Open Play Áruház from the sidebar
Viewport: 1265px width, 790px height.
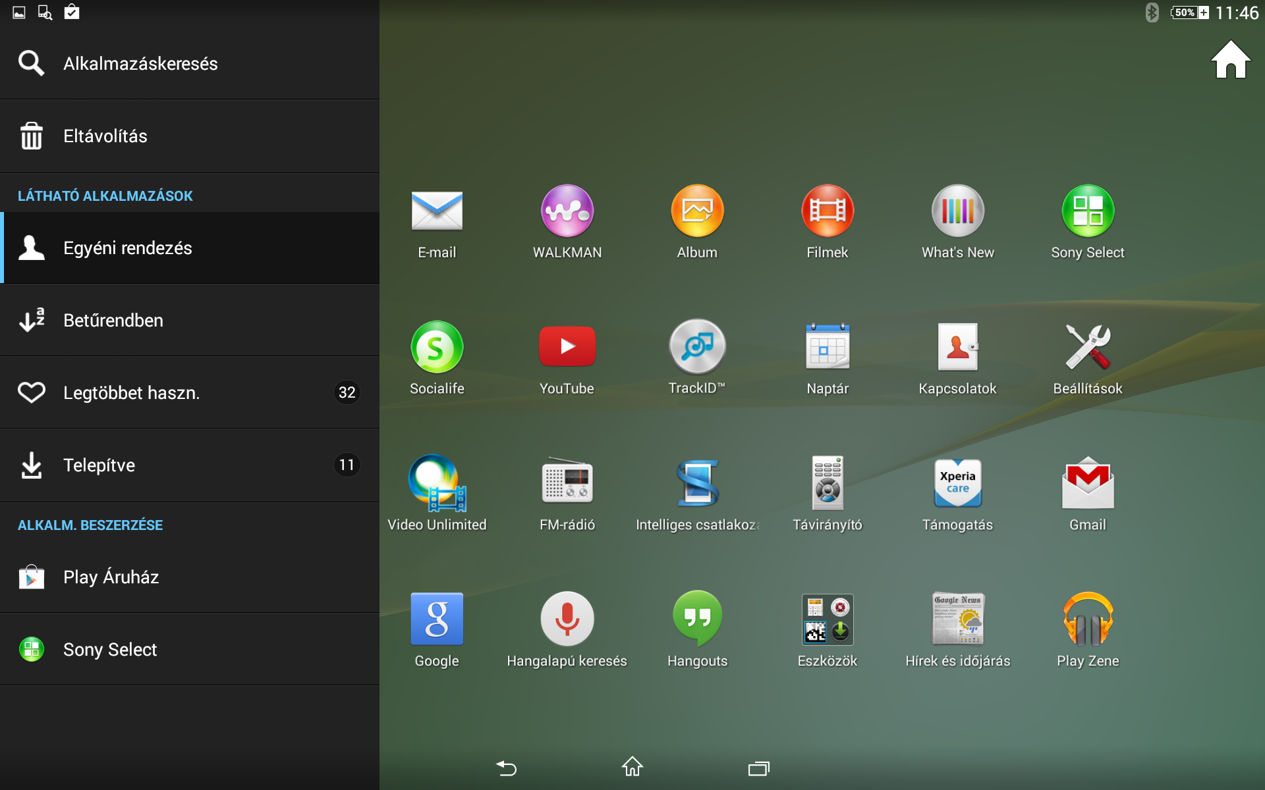pyautogui.click(x=190, y=577)
